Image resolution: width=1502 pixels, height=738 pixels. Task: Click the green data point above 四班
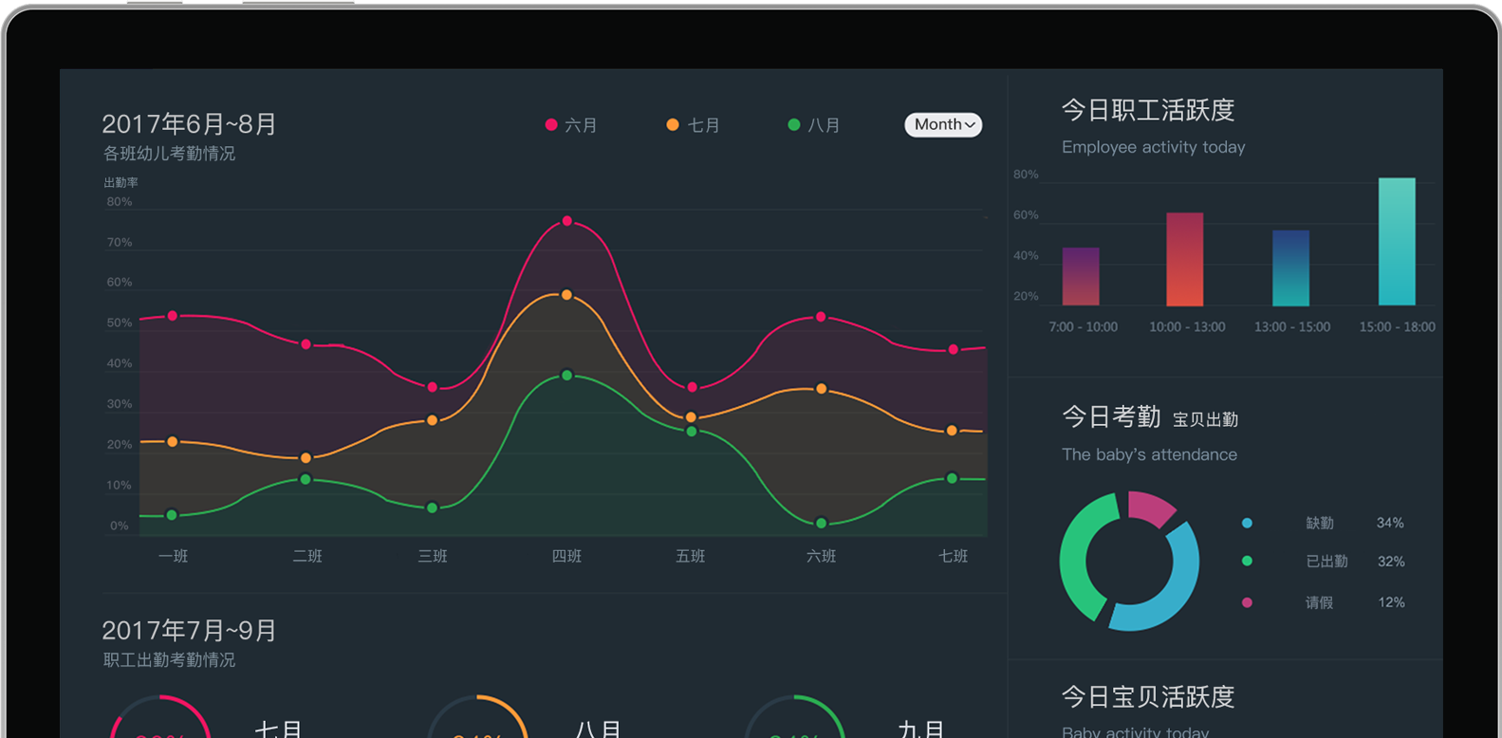point(567,376)
